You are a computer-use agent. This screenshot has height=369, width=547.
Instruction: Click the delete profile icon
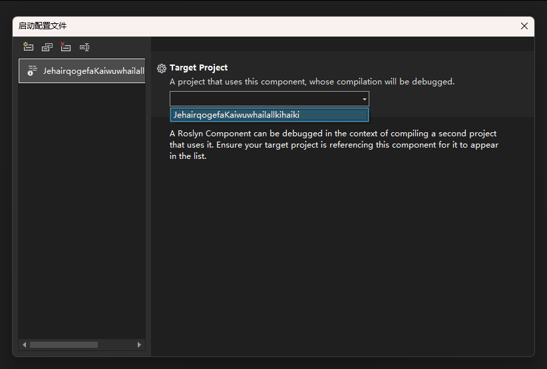[65, 47]
